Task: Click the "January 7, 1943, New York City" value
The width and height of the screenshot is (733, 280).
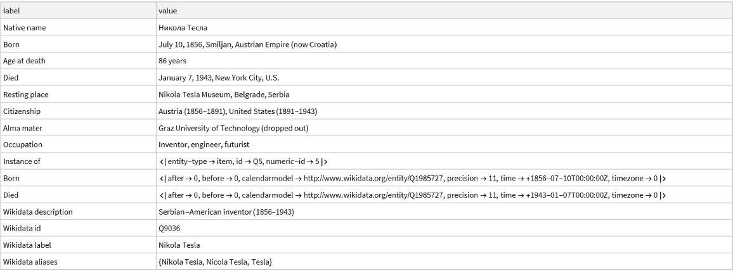Action: pyautogui.click(x=219, y=78)
